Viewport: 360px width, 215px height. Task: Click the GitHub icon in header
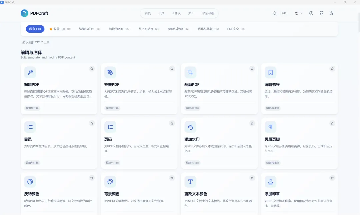[321, 13]
